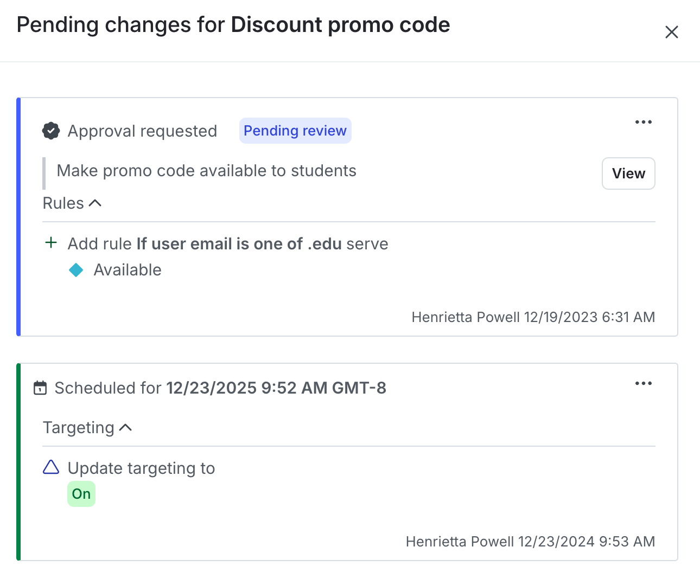Click the blue diamond Available variation icon
Screen dimensions: 700x579
point(77,270)
